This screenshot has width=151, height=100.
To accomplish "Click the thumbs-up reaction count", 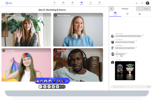I will coord(117,56).
